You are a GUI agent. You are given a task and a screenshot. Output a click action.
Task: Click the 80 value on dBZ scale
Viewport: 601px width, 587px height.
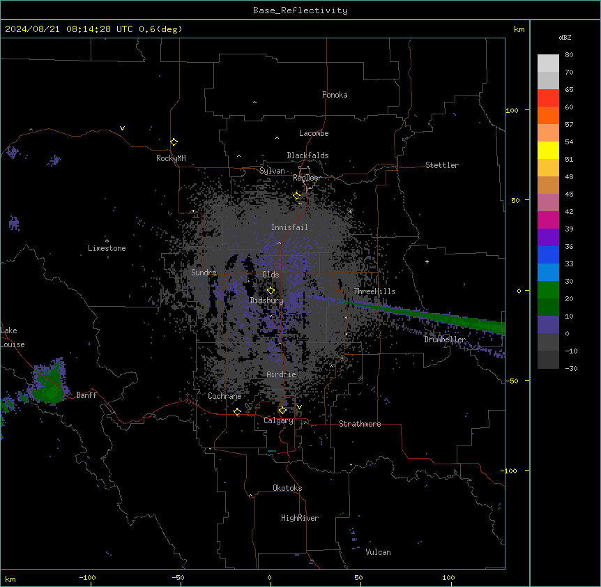click(x=569, y=55)
